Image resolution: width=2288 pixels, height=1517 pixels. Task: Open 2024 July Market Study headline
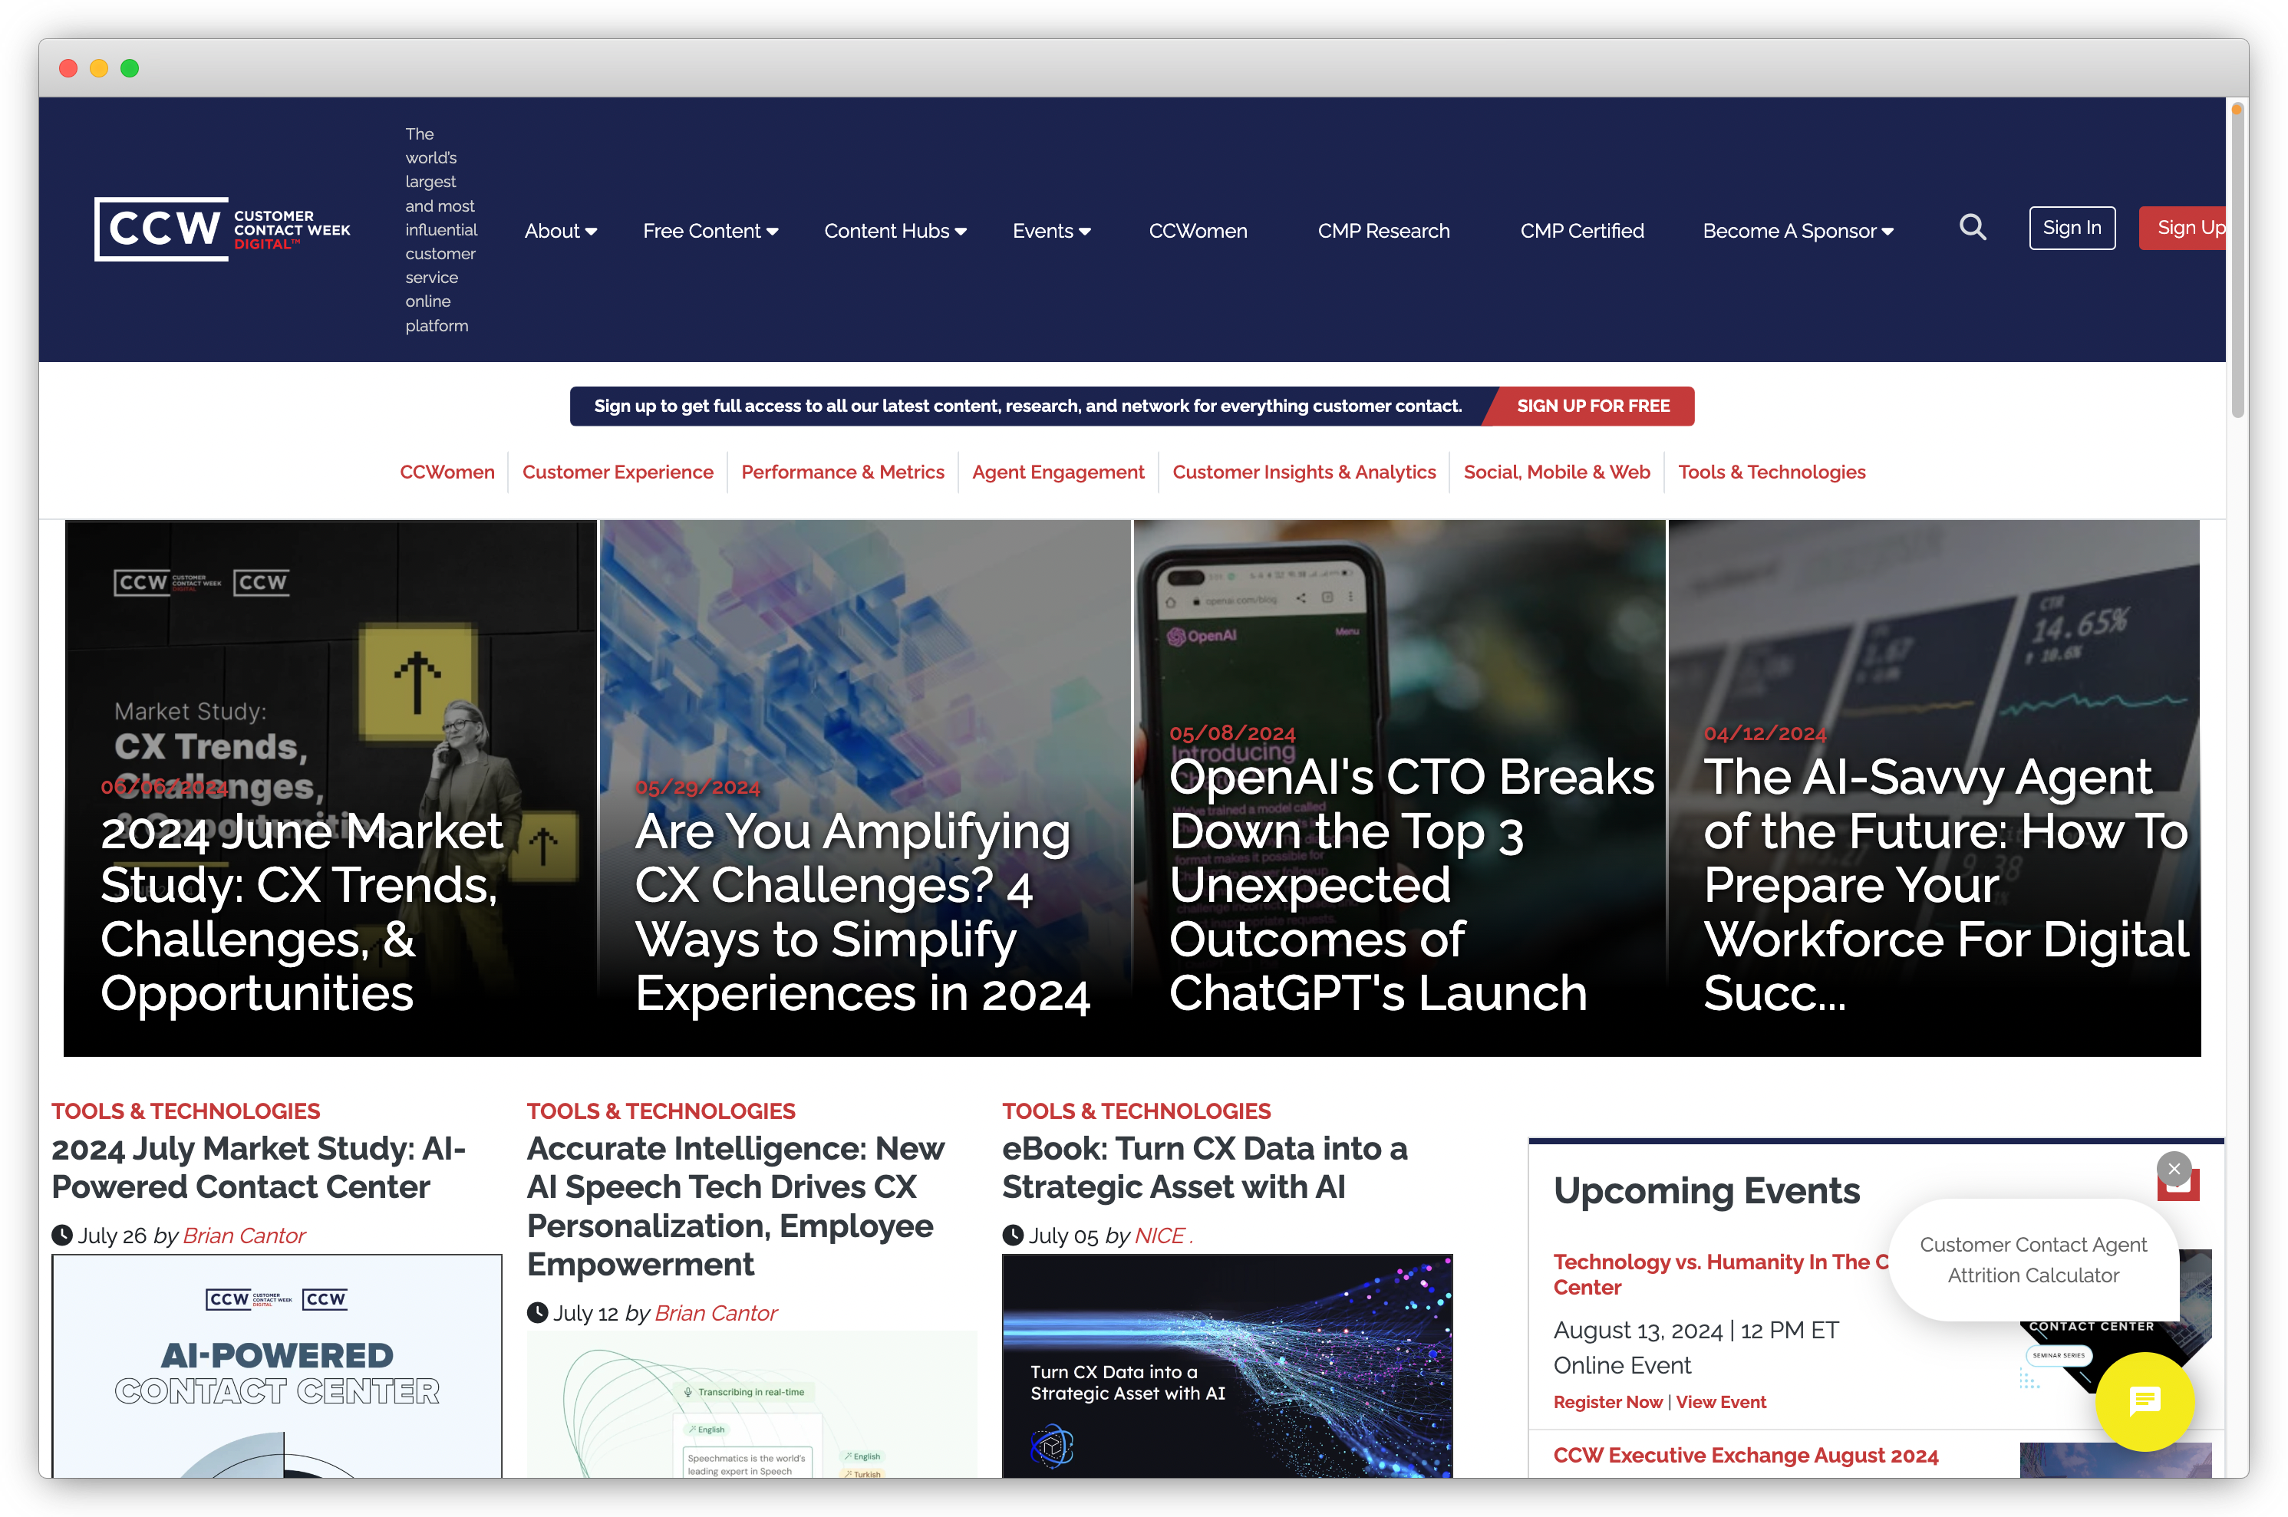pyautogui.click(x=259, y=1168)
